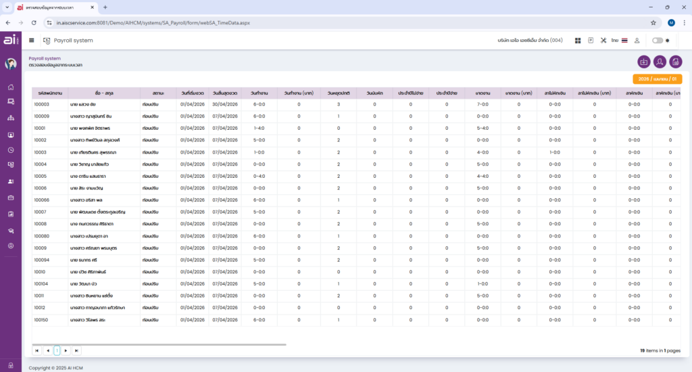Go to the next page of the grid
The height and width of the screenshot is (372, 692).
click(x=66, y=350)
